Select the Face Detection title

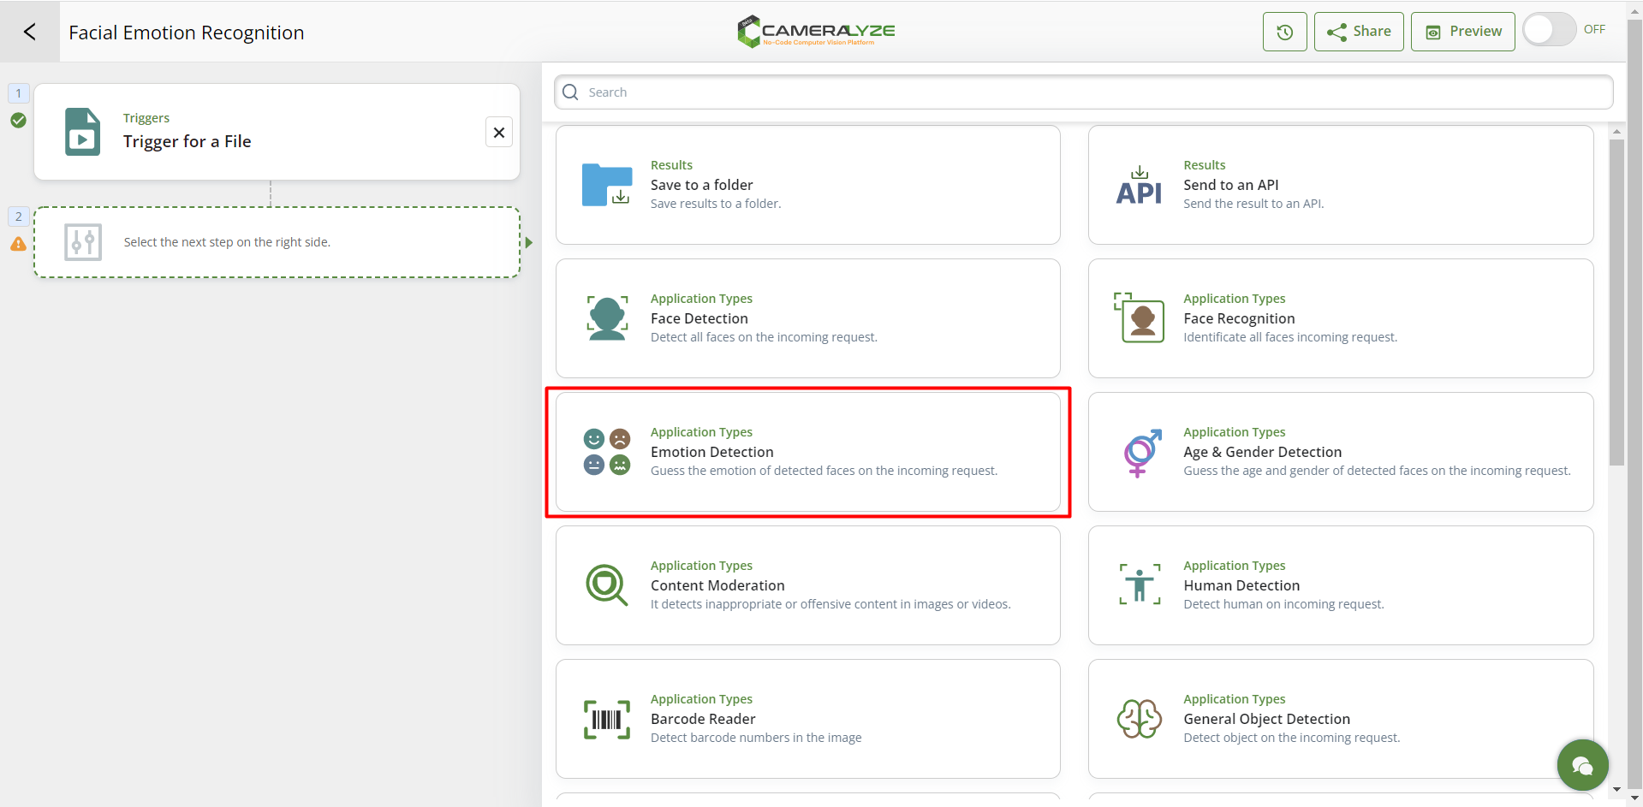tap(699, 318)
